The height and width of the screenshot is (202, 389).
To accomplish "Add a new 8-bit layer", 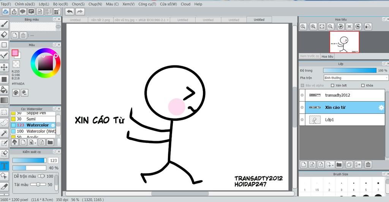I will (312, 164).
